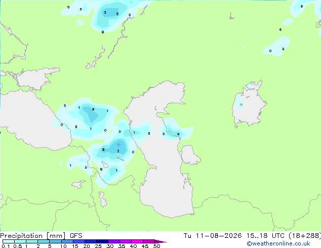Click the 'GFS' model label
321x248 pixels.
coord(76,236)
